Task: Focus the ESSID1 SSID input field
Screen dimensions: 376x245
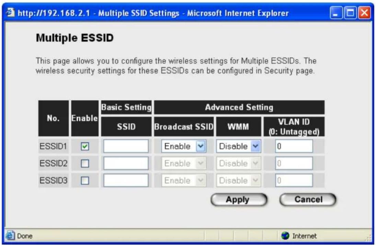Action: point(126,146)
